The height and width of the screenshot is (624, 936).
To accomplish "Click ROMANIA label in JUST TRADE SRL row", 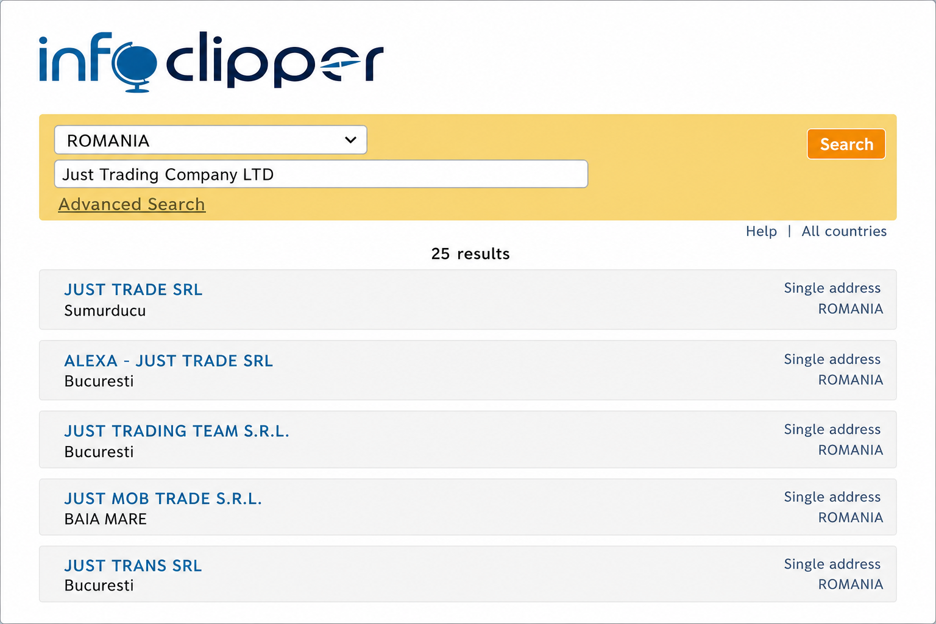I will click(851, 309).
